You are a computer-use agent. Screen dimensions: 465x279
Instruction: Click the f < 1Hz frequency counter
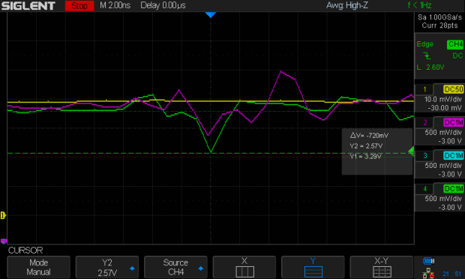pyautogui.click(x=419, y=5)
